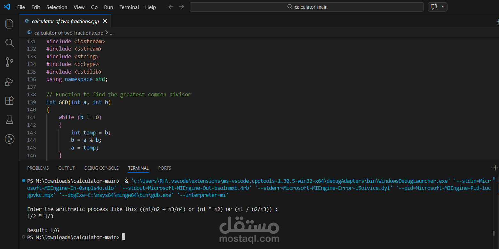Switch to the PROBLEMS panel tab
499x249 pixels.
tap(38, 168)
